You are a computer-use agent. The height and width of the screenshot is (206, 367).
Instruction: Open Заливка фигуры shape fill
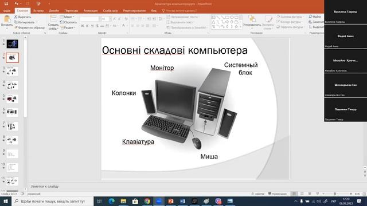(290, 17)
